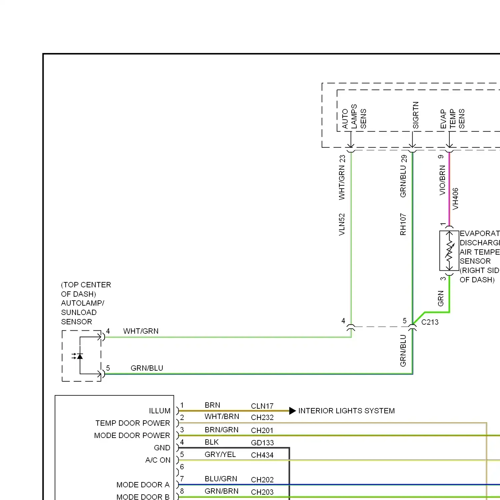
Task: Select the ILLUM terminal label
Action: click(160, 411)
